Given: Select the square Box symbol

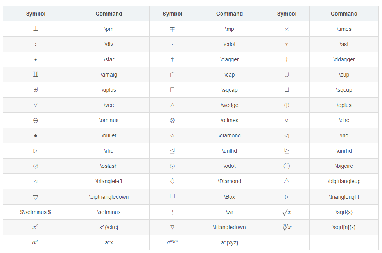Looking at the screenshot, I should point(172,196).
